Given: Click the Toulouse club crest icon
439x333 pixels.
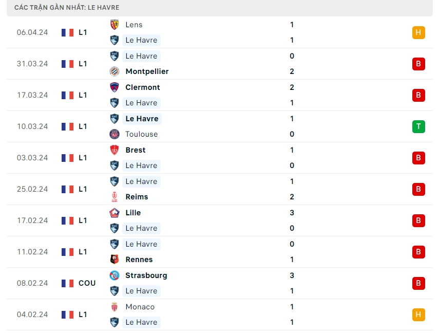Looking at the screenshot, I should tap(114, 134).
